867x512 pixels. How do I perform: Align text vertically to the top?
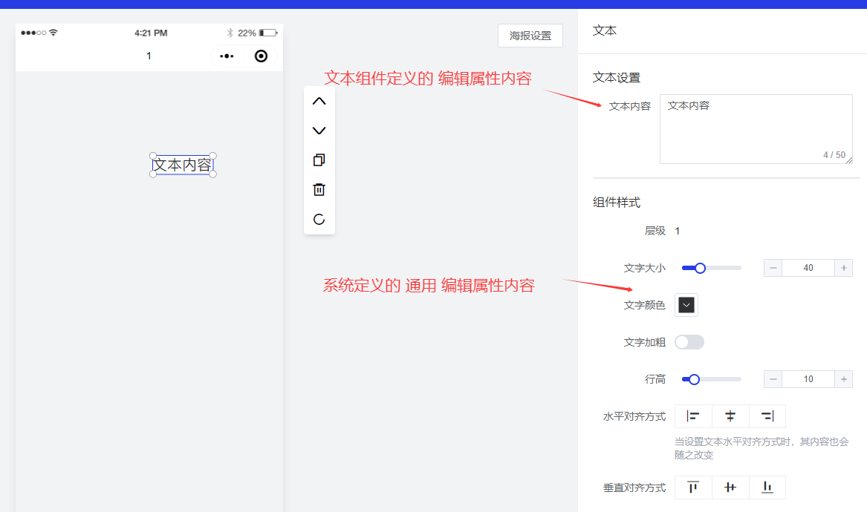(x=693, y=488)
